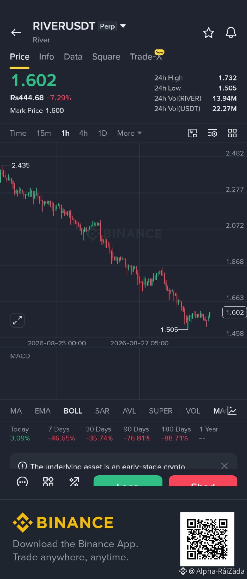Toggle the BOLL indicator
247x579 pixels.
point(73,411)
